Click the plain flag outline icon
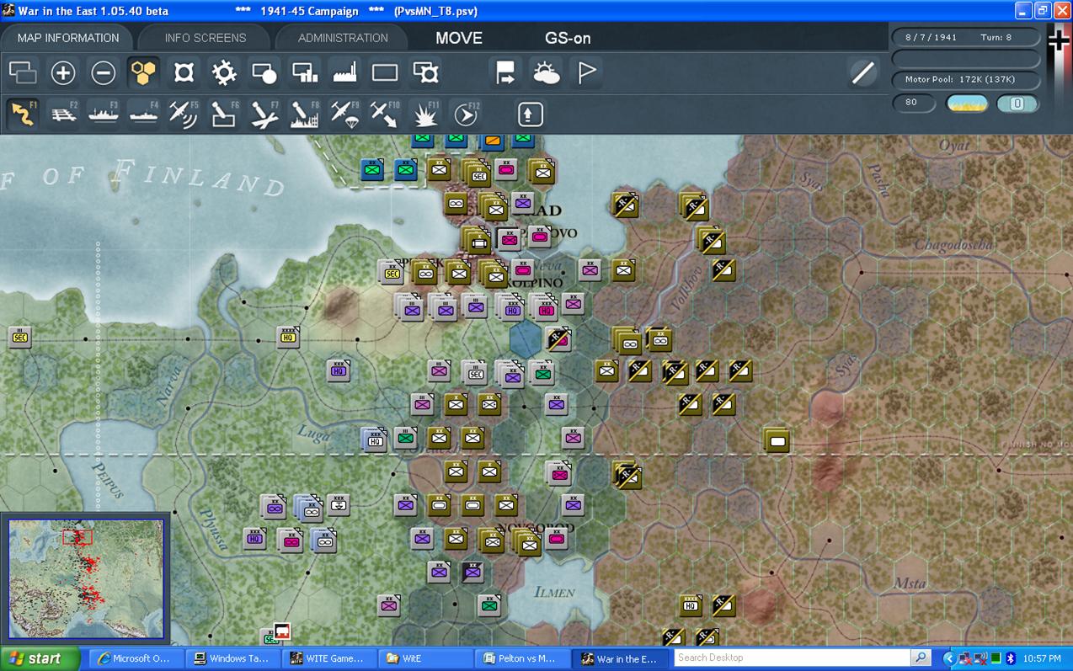The image size is (1073, 671). [x=586, y=73]
